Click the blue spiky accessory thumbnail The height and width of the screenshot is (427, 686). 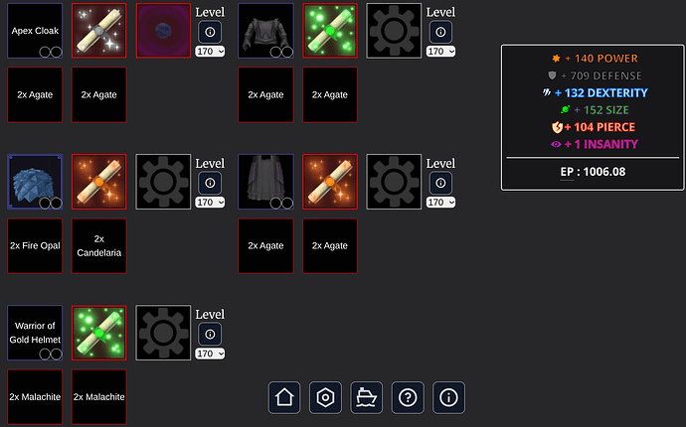(35, 182)
